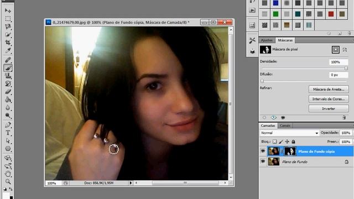Select the Move tool
The height and width of the screenshot is (199, 354).
pyautogui.click(x=8, y=11)
